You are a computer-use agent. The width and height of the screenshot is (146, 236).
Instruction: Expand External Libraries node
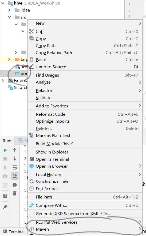click(3, 81)
